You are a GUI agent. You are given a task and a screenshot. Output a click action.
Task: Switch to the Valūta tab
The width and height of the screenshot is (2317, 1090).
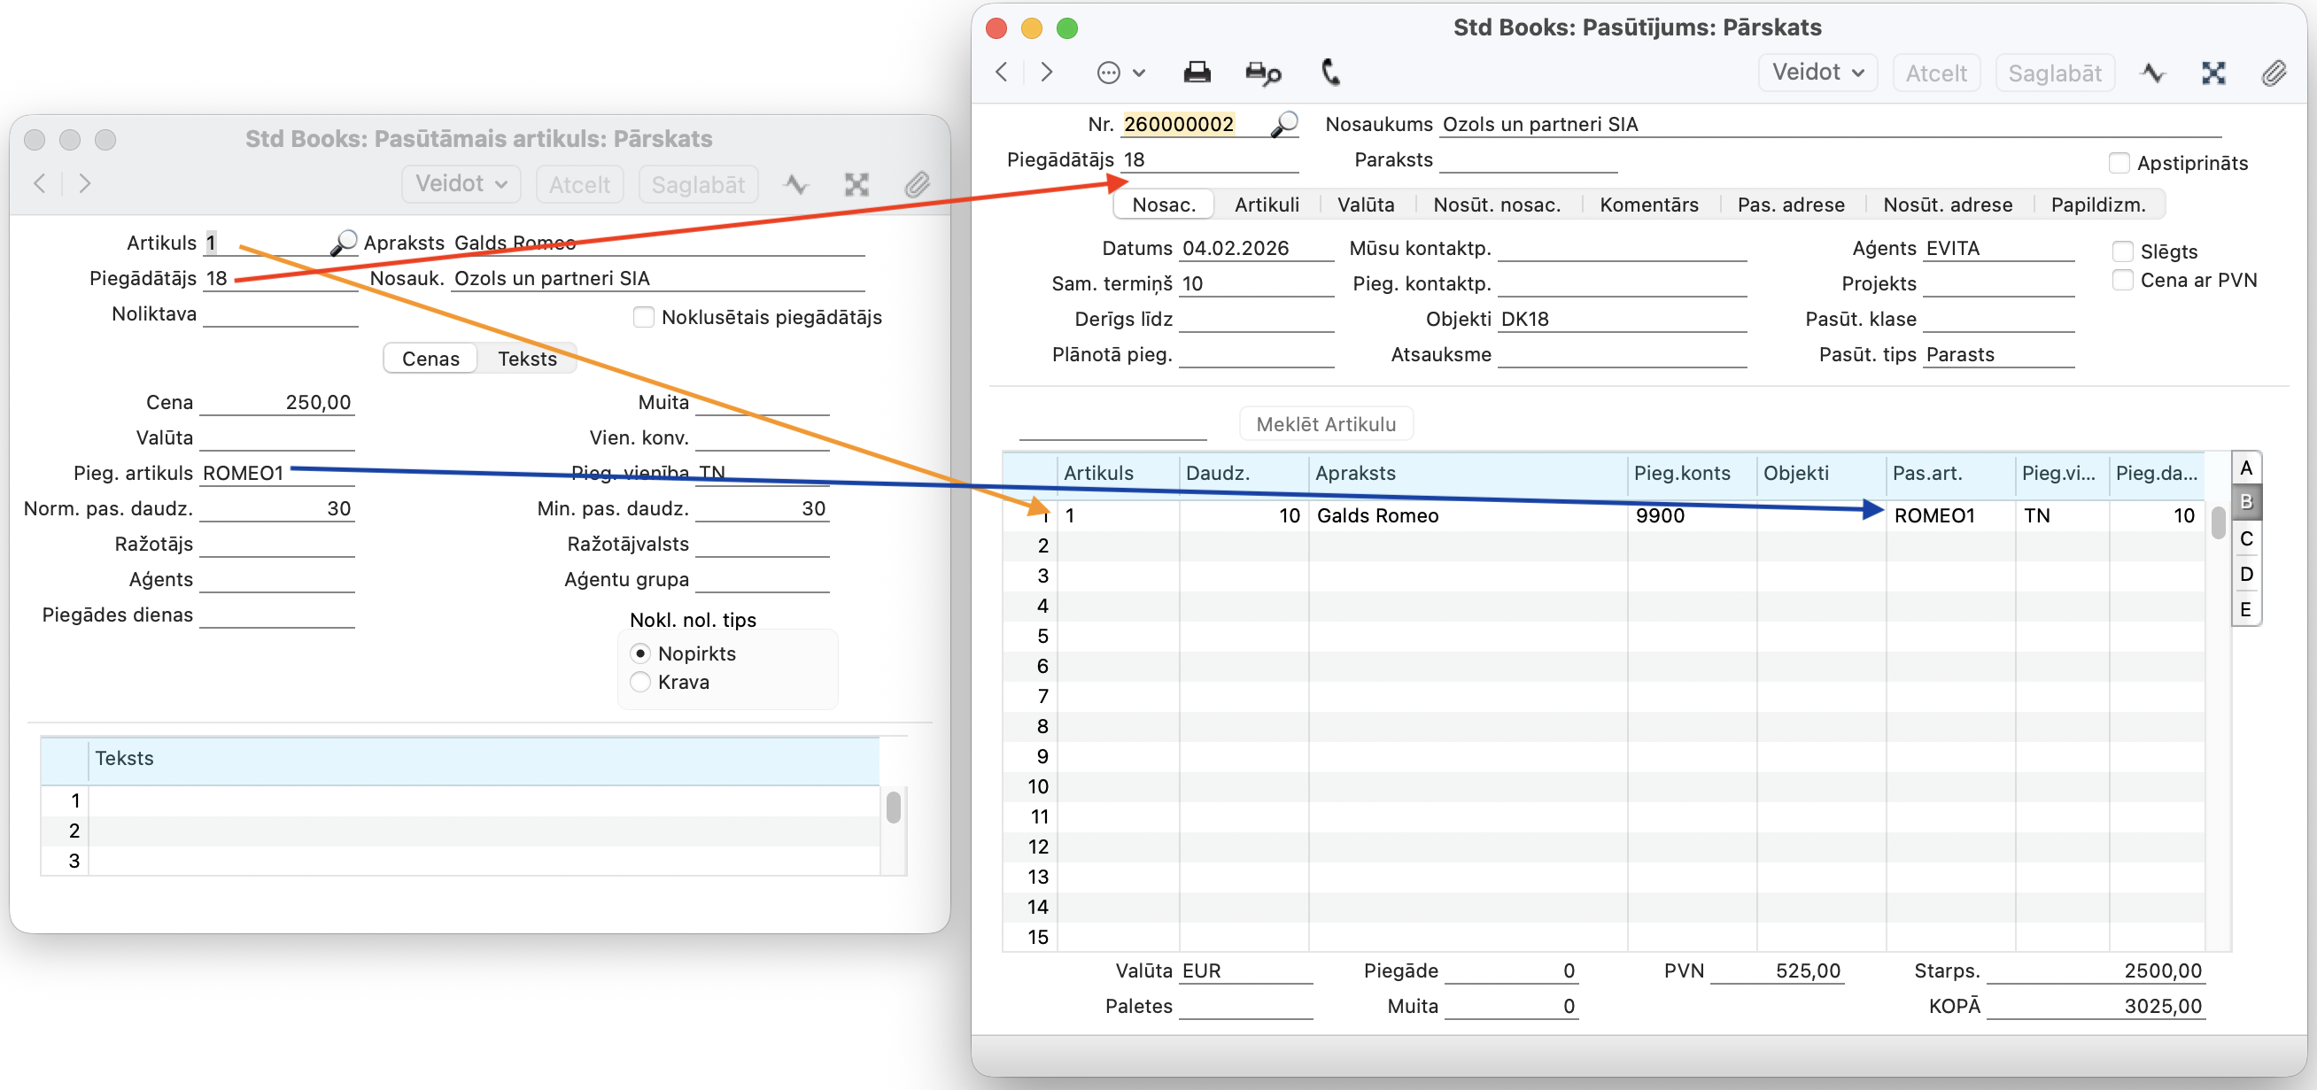(1365, 205)
